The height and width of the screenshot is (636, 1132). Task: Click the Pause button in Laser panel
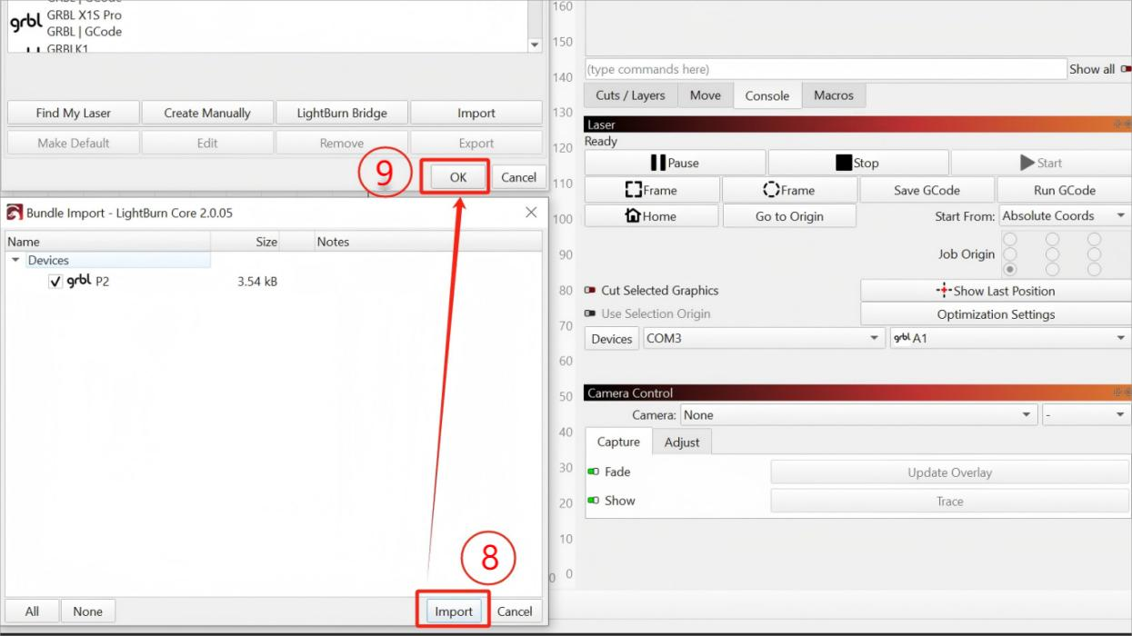click(675, 163)
